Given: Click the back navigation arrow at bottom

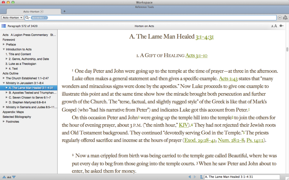Looking at the screenshot, I should tap(190, 177).
